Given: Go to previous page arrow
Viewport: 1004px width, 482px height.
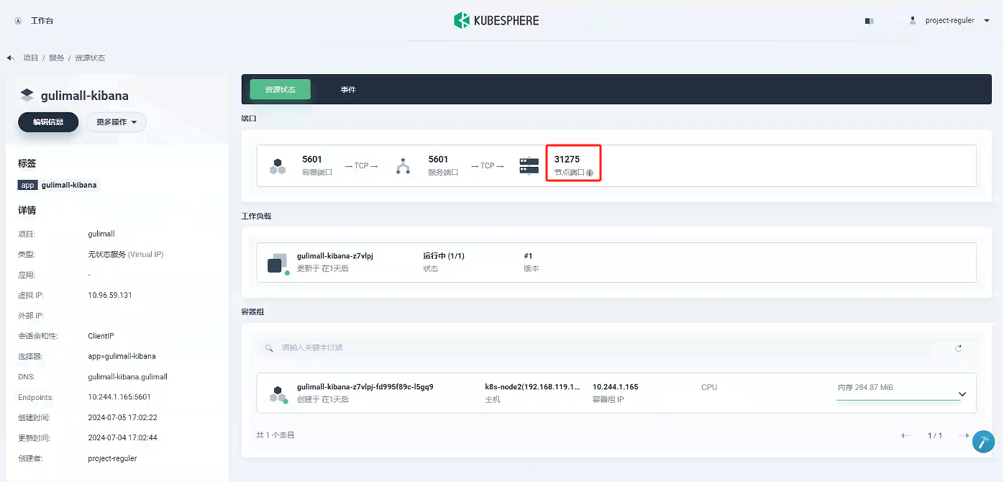Looking at the screenshot, I should [906, 435].
